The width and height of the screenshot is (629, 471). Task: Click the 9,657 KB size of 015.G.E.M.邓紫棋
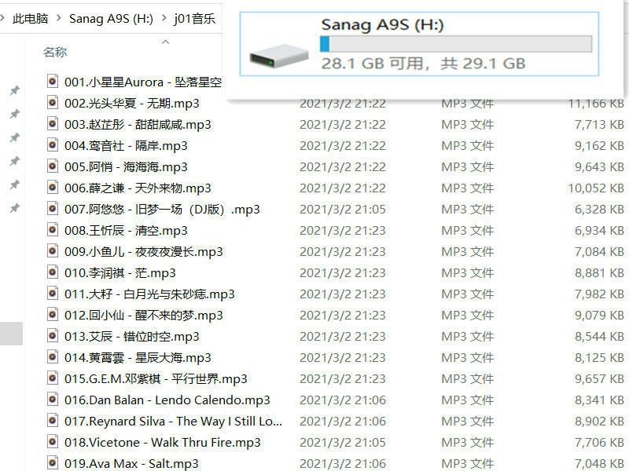coord(599,379)
